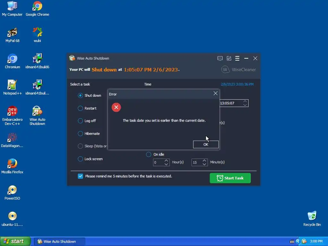Click Wise Auto Shutdown taskbar button
Image resolution: width=328 pixels, height=246 pixels.
[x=59, y=242]
